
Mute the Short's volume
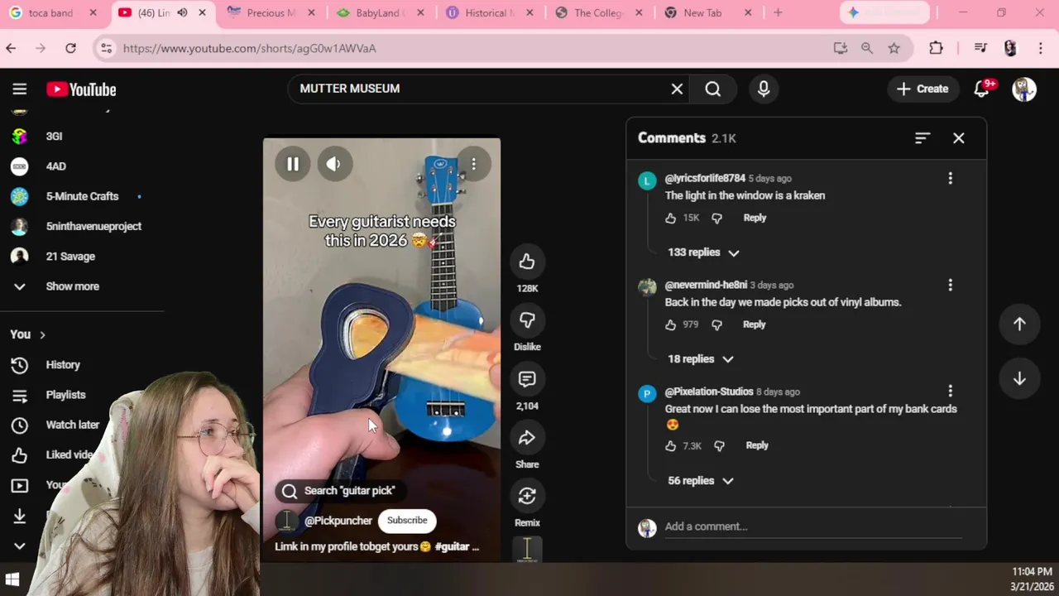(x=334, y=164)
